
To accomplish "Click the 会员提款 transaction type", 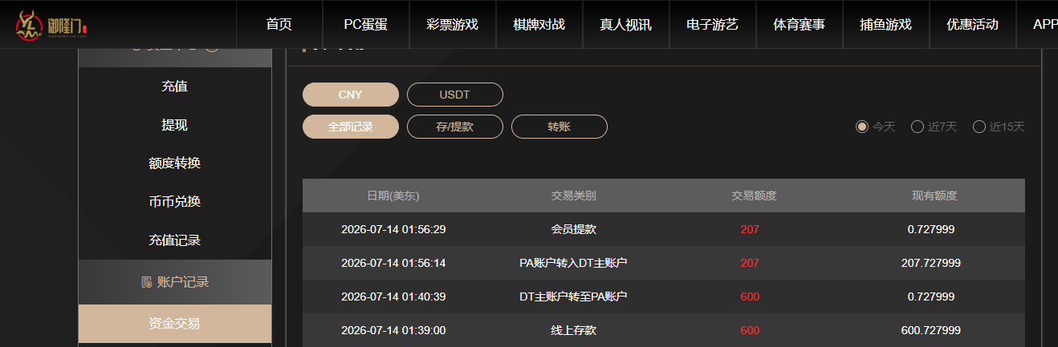I will [573, 229].
